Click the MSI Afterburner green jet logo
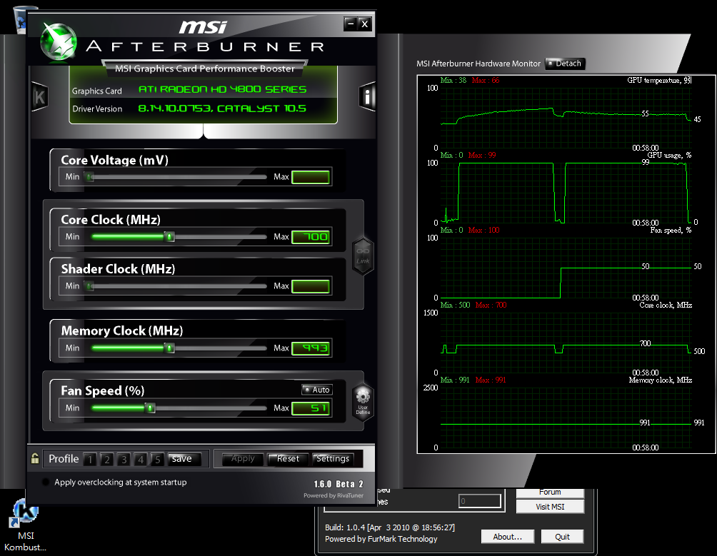Viewport: 717px width, 556px height. point(58,41)
